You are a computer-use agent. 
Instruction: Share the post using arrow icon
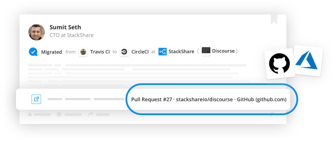pyautogui.click(x=91, y=114)
